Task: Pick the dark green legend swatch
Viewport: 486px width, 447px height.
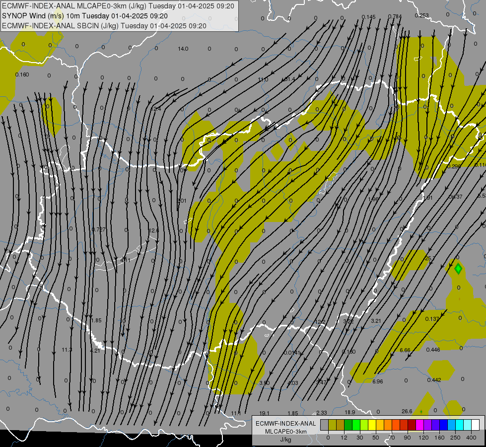Action: pyautogui.click(x=348, y=425)
